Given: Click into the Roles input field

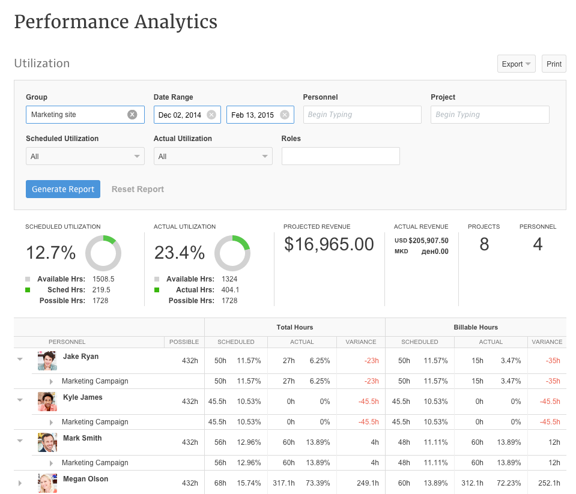Looking at the screenshot, I should tap(341, 156).
